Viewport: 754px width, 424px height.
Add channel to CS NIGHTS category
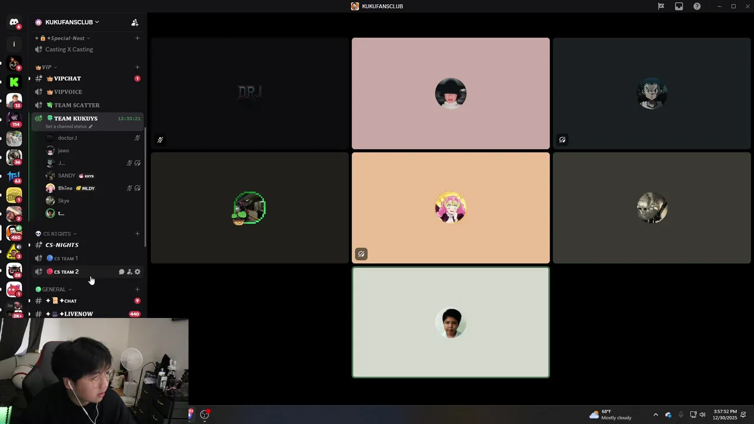point(137,234)
